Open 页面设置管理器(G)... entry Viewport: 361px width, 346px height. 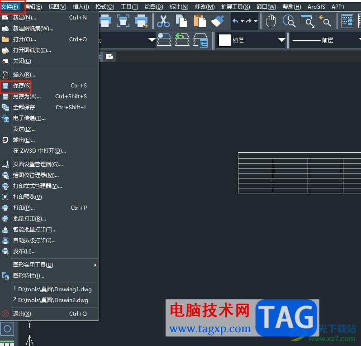point(50,164)
